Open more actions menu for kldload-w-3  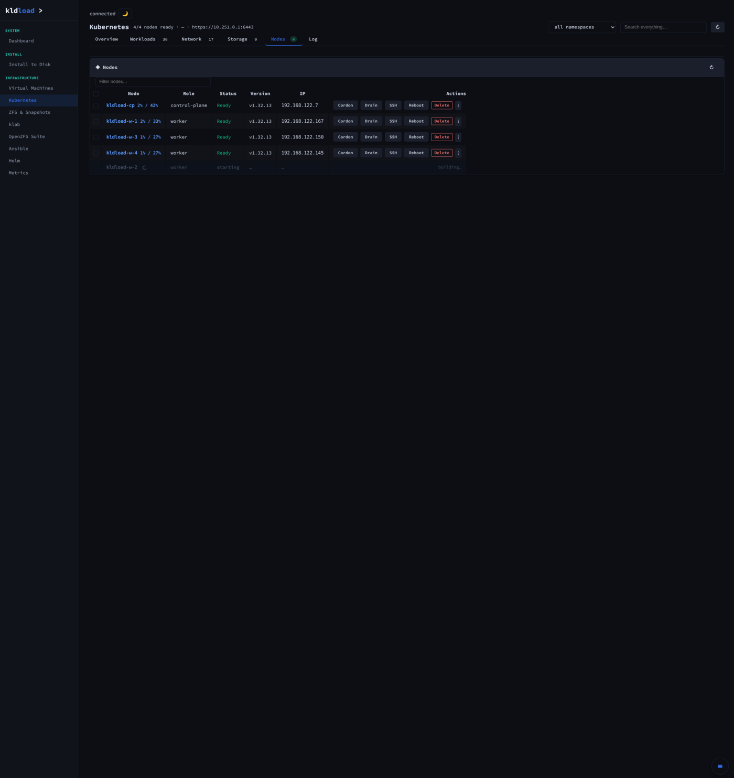click(x=458, y=137)
